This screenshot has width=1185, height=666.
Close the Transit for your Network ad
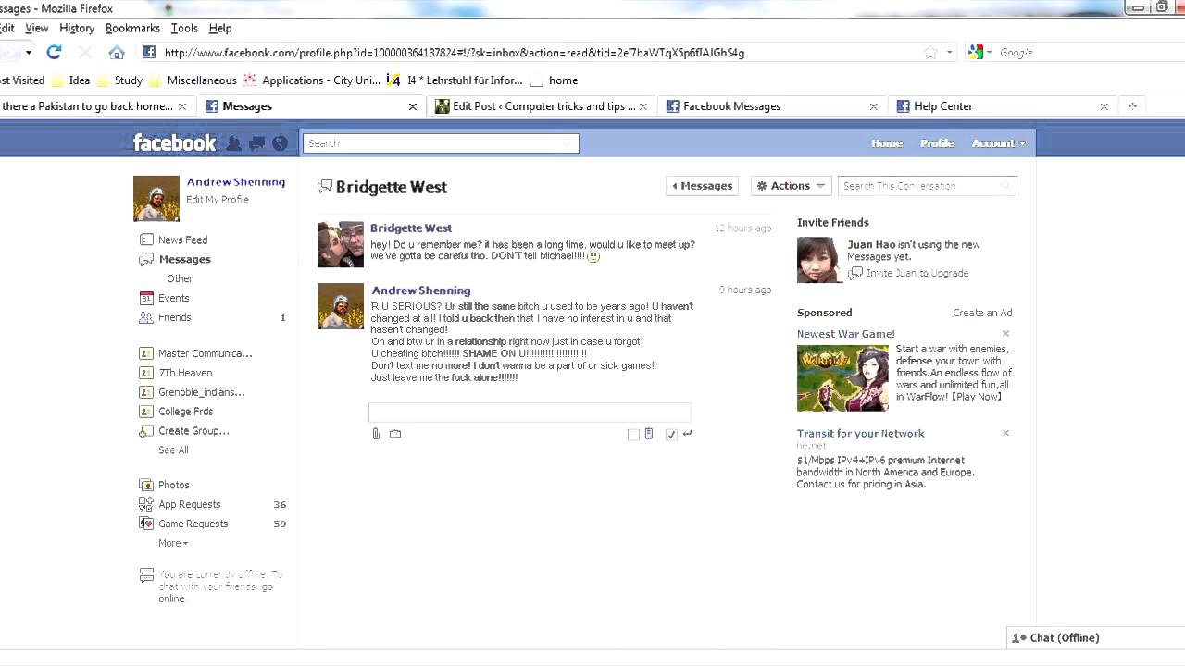(1005, 433)
